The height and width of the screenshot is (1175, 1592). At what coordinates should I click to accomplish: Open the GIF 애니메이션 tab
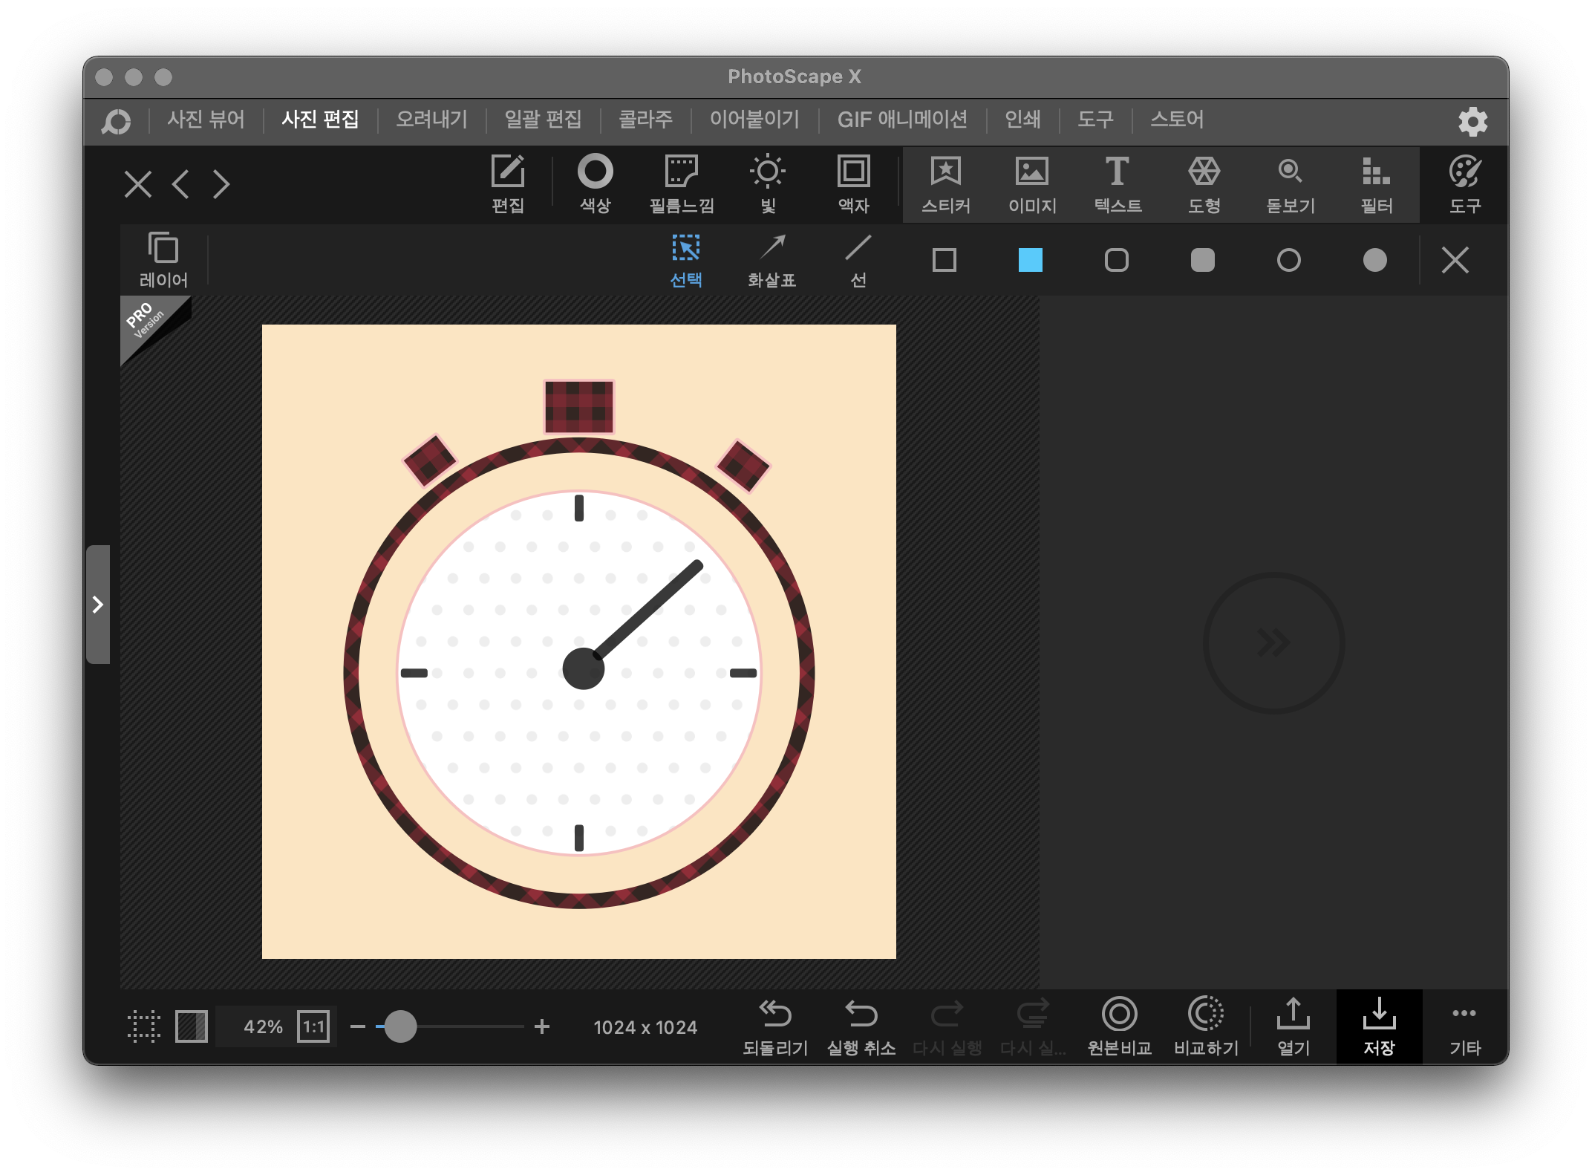coord(902,120)
